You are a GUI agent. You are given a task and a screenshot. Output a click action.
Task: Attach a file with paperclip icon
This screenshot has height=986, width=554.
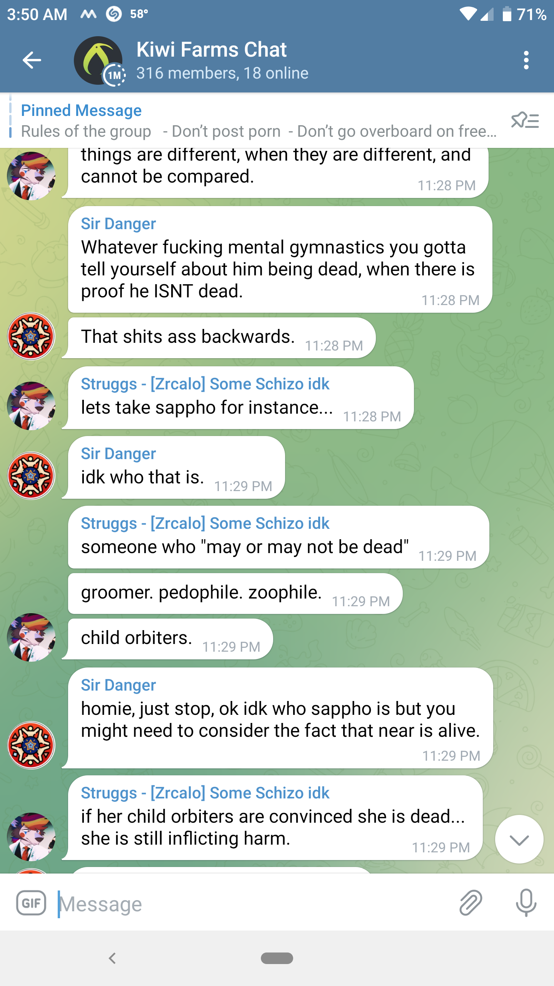(x=471, y=903)
